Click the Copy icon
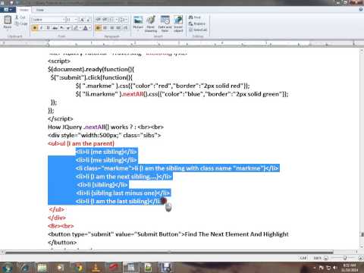The height and width of the screenshot is (273, 364). (17, 24)
